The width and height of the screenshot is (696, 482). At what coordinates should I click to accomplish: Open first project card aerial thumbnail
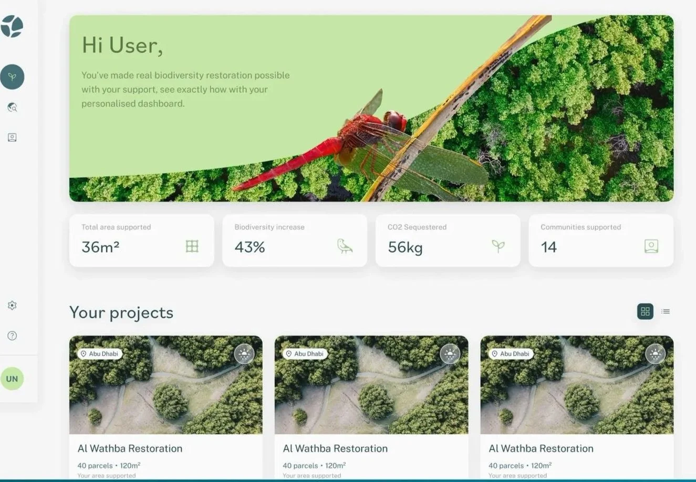(166, 385)
